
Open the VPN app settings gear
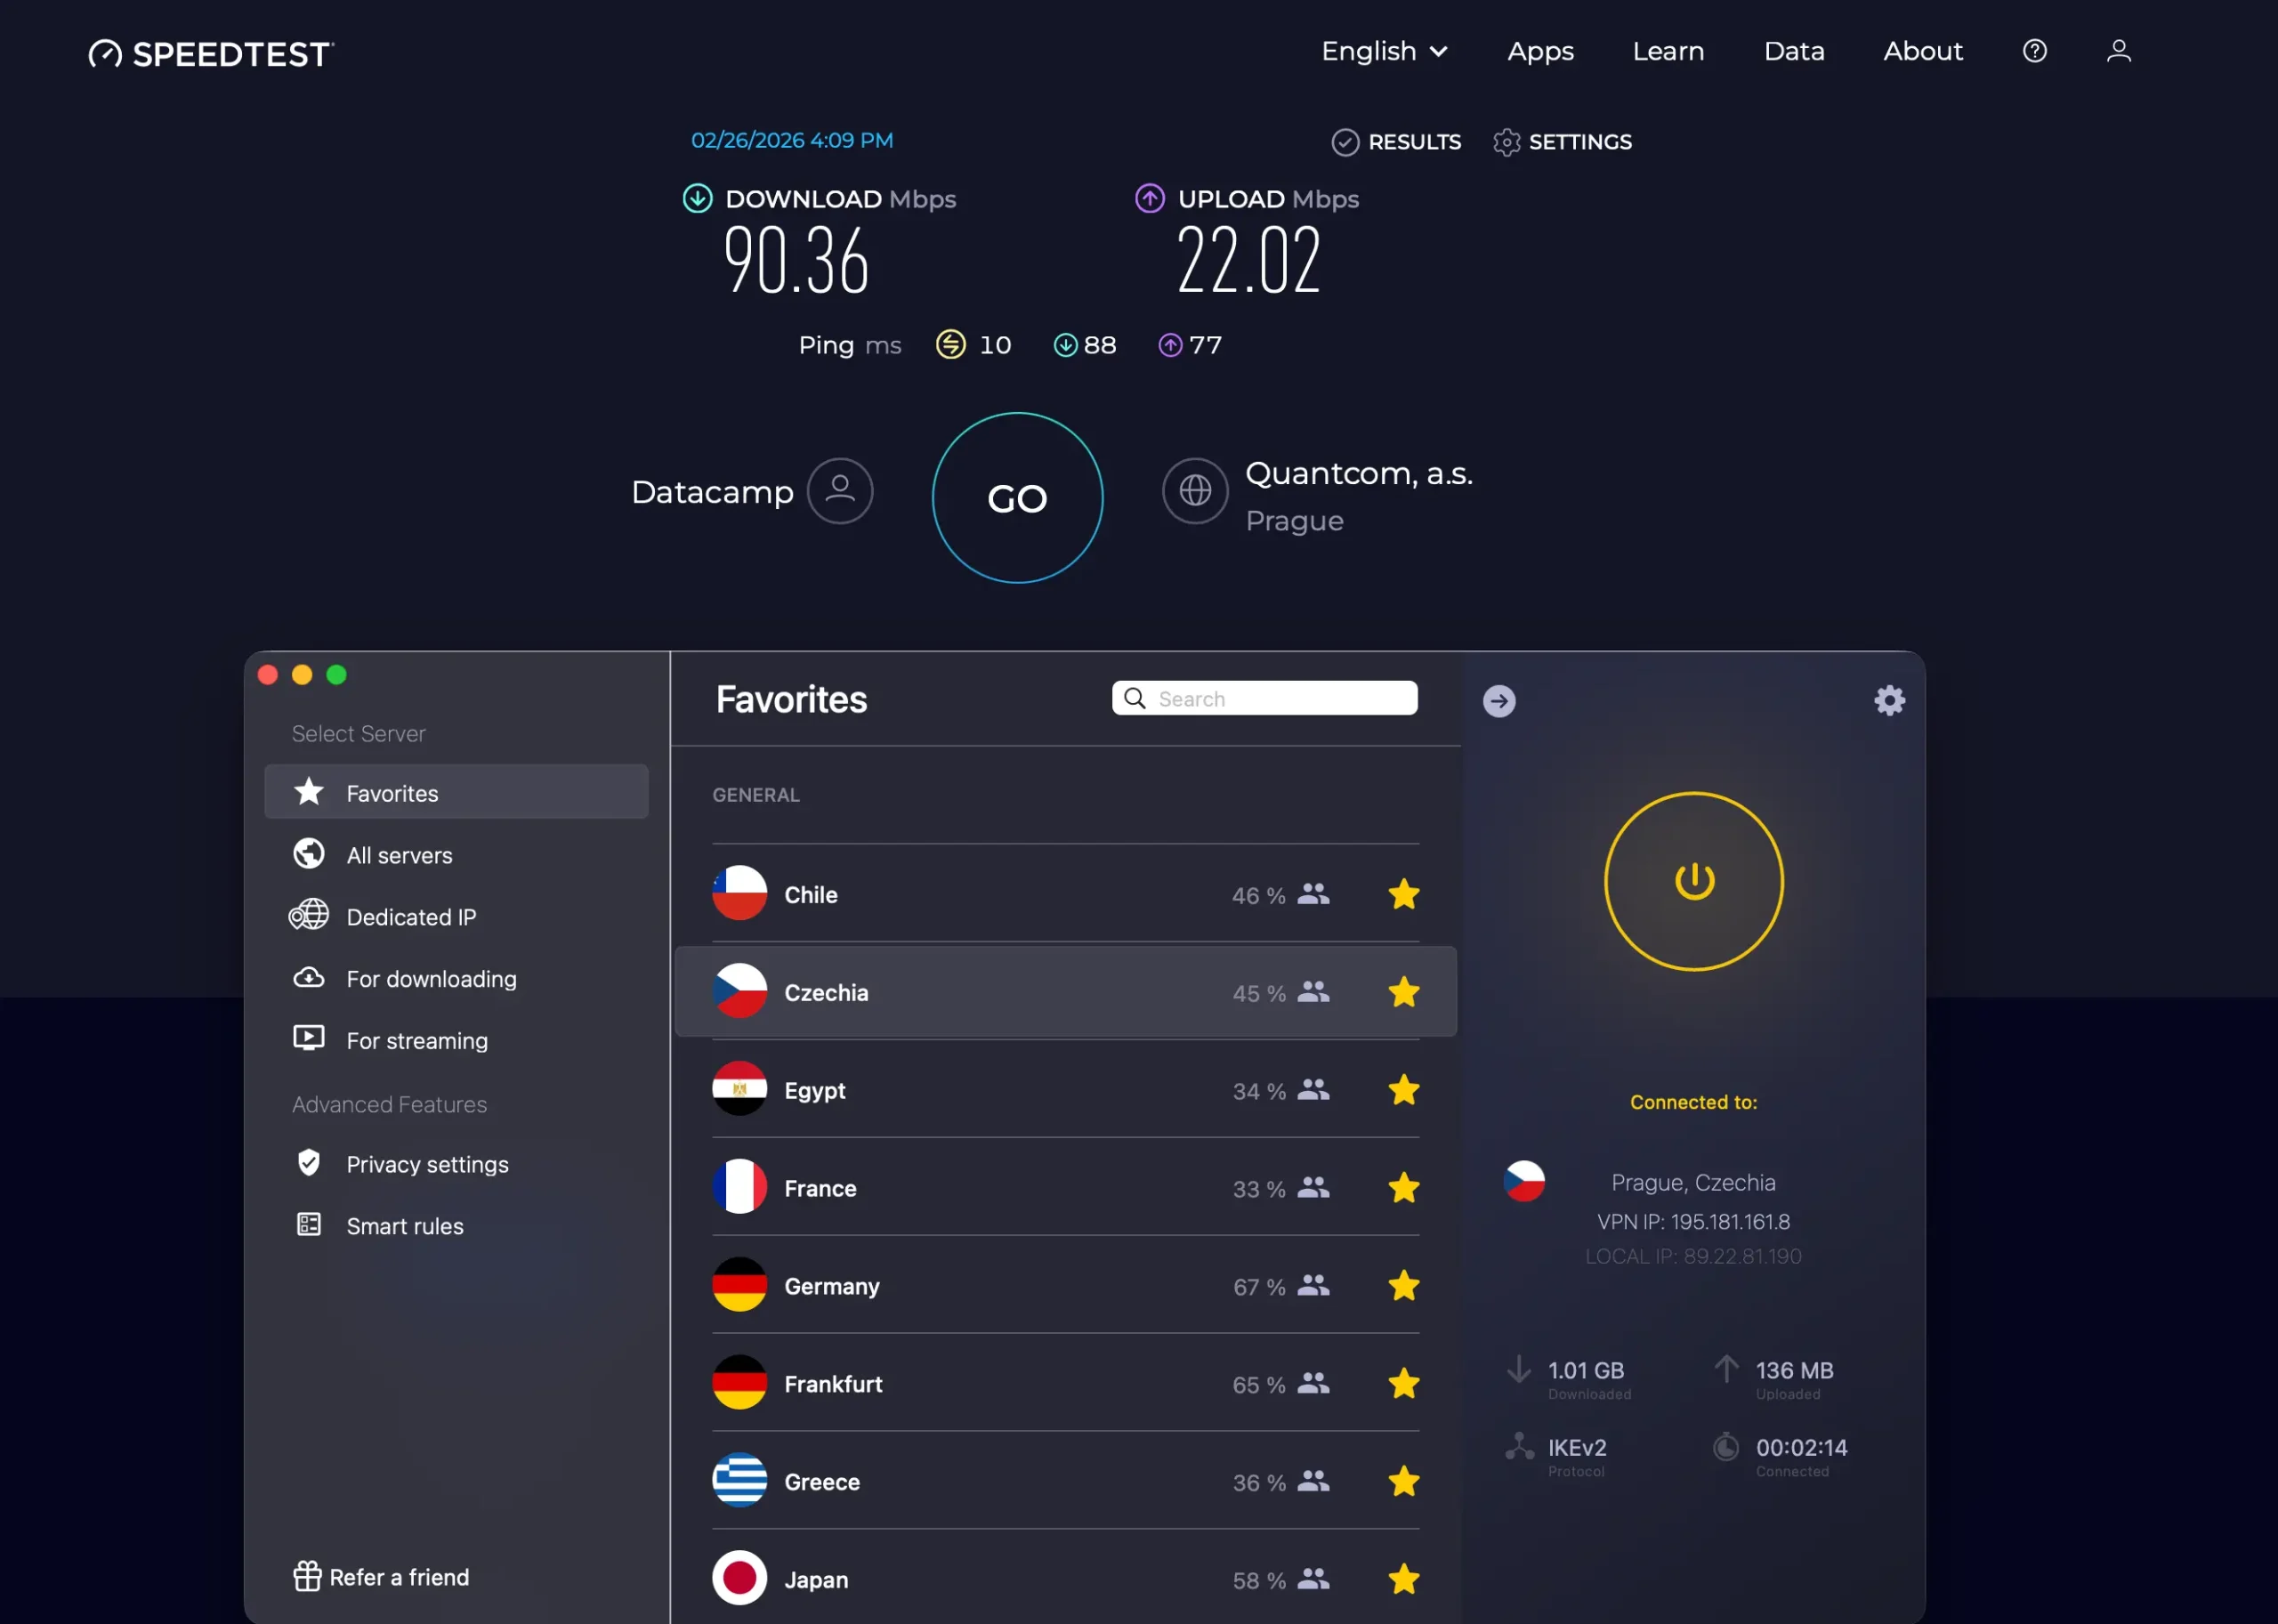pos(1888,700)
